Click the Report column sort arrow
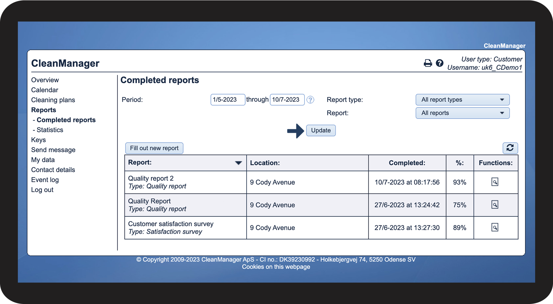This screenshot has width=553, height=304. 238,163
